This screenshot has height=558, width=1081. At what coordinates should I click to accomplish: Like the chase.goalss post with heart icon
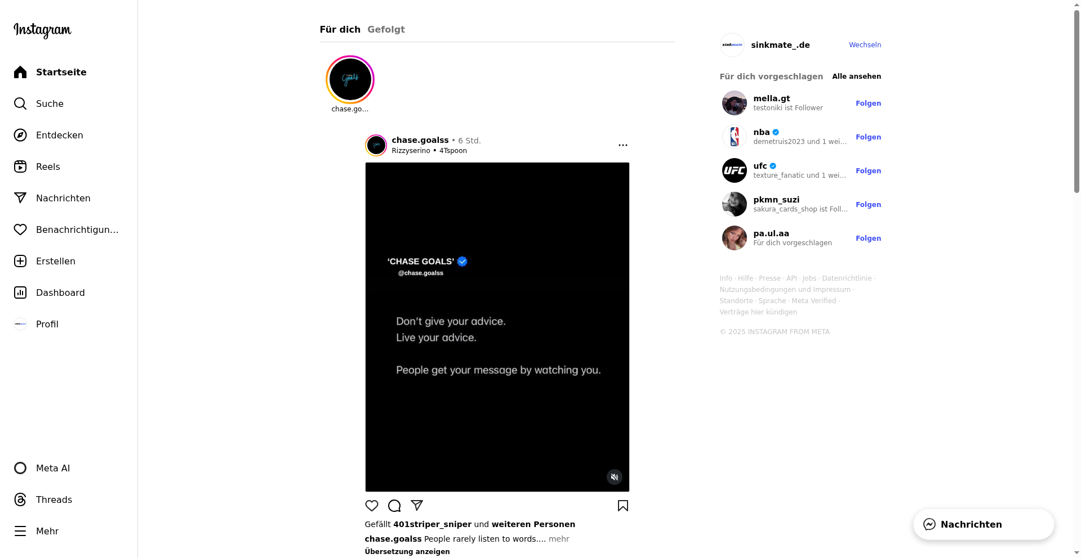coord(372,506)
